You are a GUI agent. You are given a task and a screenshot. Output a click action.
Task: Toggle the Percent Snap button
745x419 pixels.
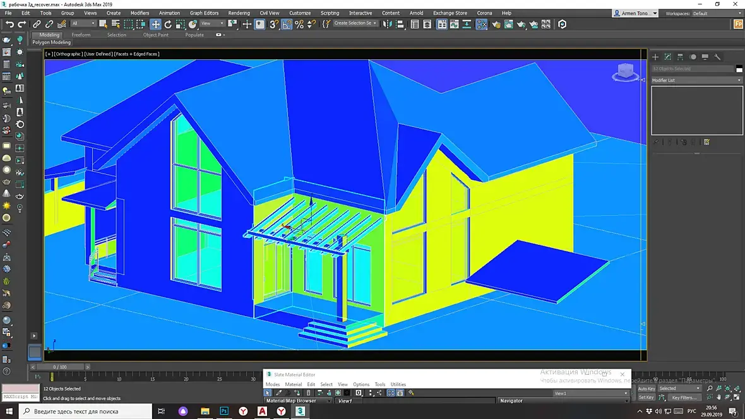(299, 24)
